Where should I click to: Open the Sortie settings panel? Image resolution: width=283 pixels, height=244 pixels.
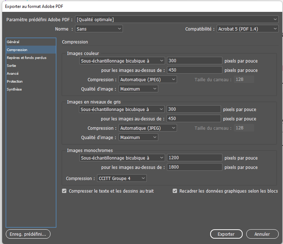click(x=12, y=66)
